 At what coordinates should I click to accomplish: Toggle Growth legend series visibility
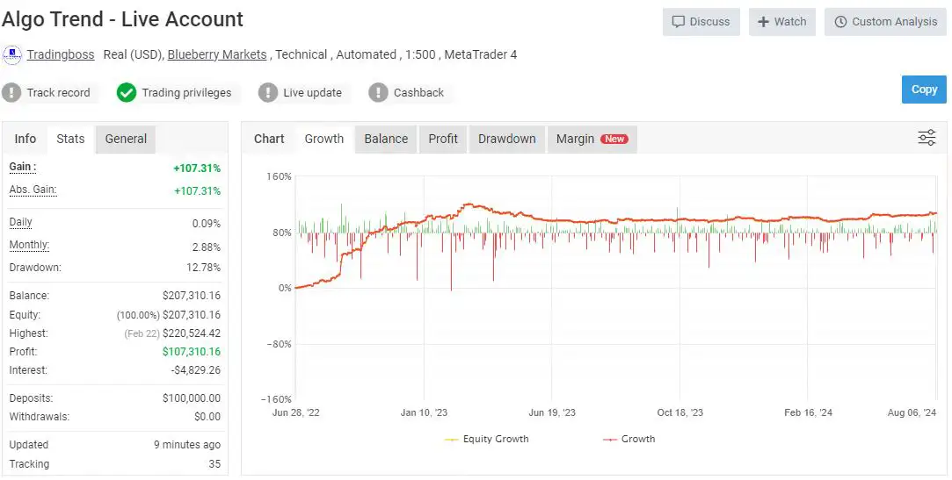click(629, 439)
